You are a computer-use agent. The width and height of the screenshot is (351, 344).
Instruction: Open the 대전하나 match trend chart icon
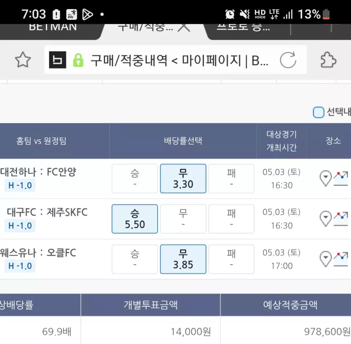pos(341,178)
